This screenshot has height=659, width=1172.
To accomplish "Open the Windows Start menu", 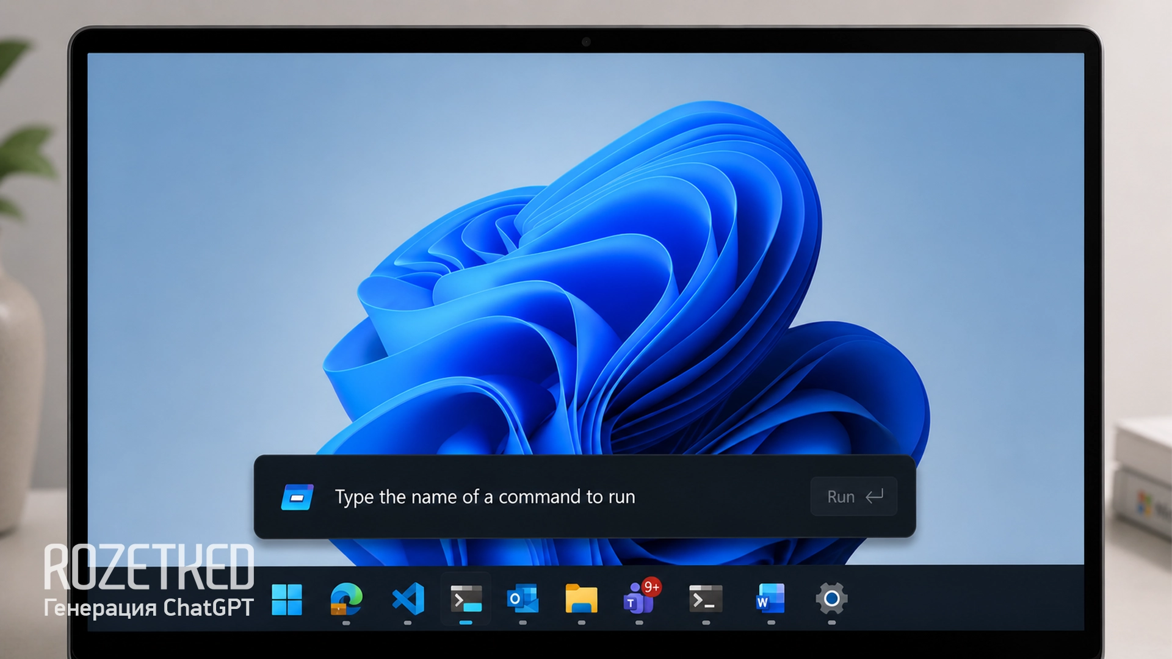I will 286,599.
